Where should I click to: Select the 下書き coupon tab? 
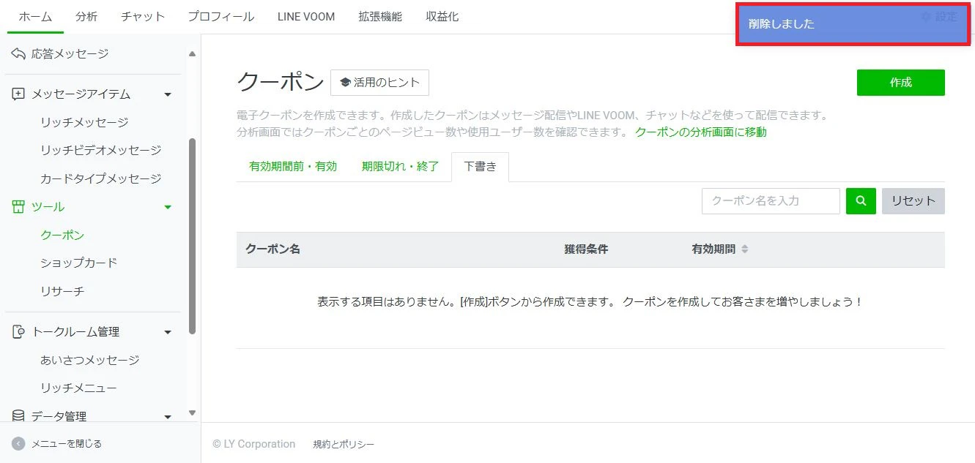pos(481,167)
